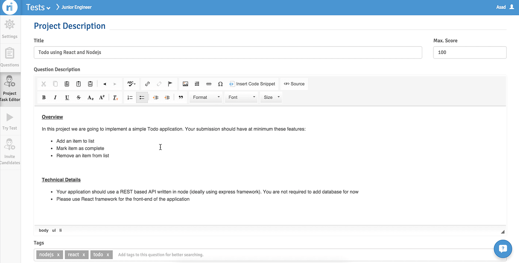519x263 pixels.
Task: Insert an image into the description
Action: (185, 84)
